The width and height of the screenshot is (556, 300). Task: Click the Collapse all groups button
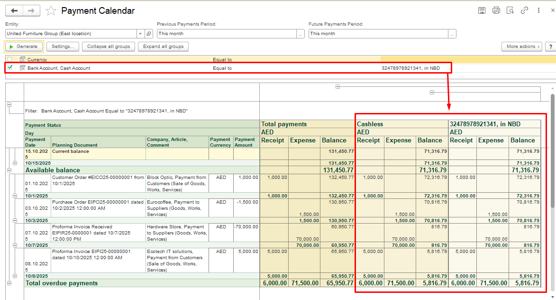tap(109, 47)
